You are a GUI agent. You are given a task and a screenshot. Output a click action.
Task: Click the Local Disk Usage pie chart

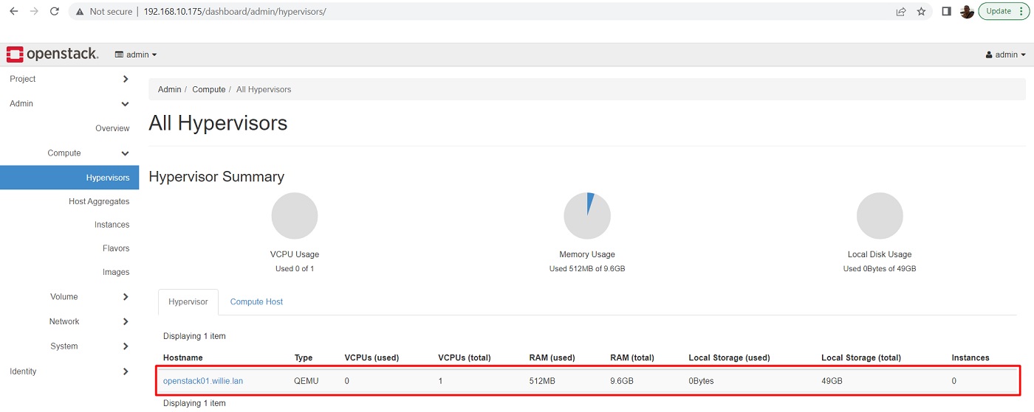click(880, 216)
